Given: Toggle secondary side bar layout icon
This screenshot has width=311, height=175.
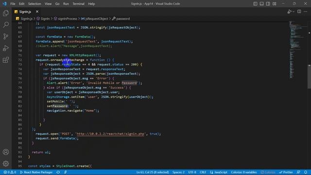Looking at the screenshot, I should click(x=268, y=3).
